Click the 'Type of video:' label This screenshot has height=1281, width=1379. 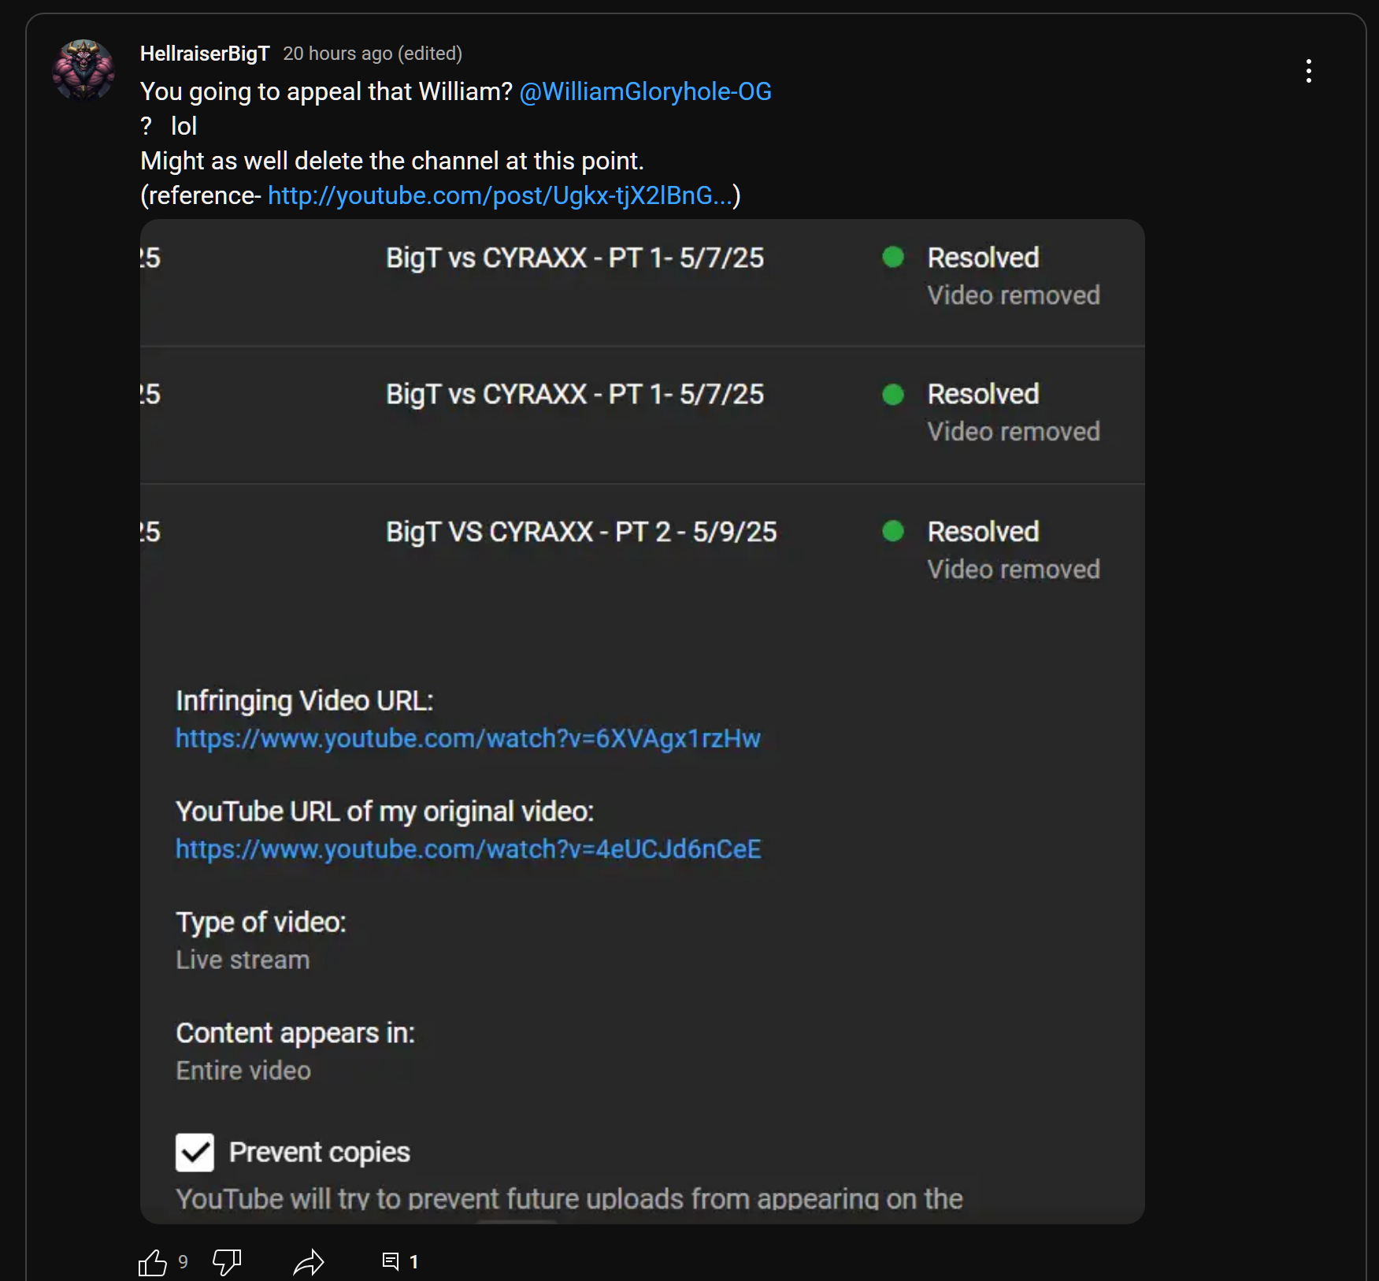261,923
